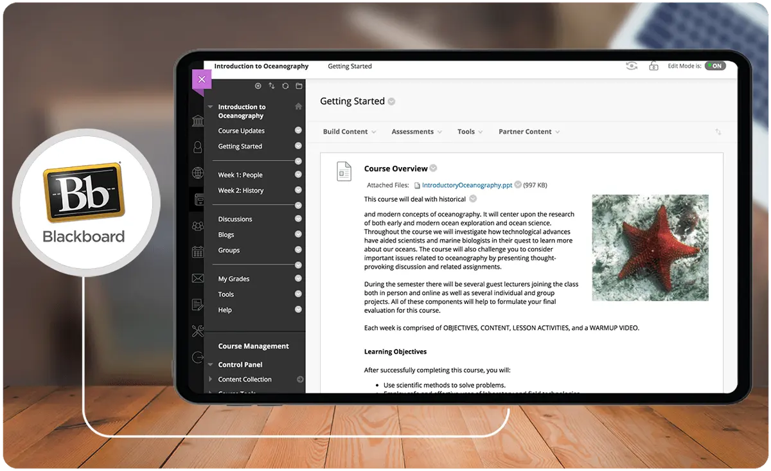Click the Content Collection go arrow

[300, 379]
